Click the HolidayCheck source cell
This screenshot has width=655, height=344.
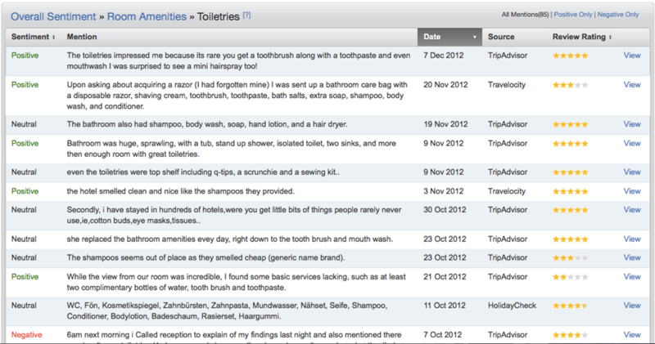point(513,306)
